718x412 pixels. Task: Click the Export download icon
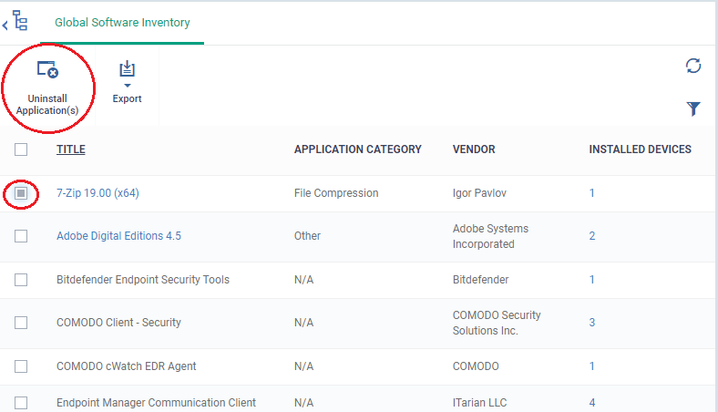127,68
